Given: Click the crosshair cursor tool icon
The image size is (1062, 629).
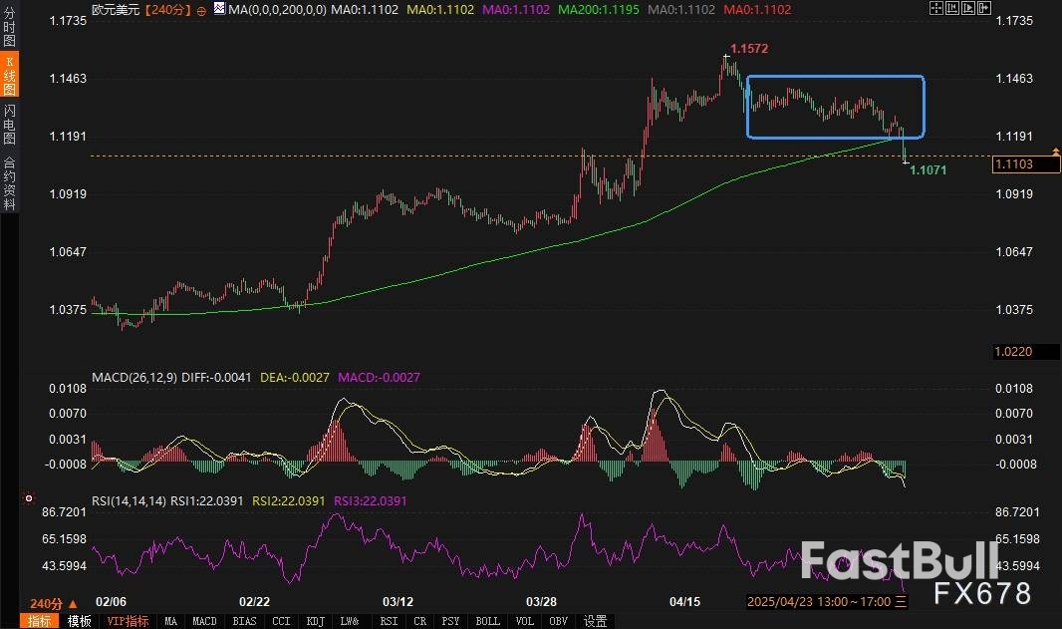Looking at the screenshot, I should (936, 8).
